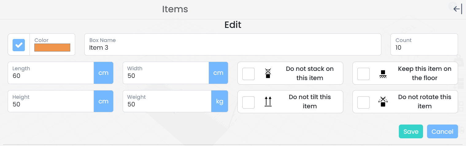466x146 pixels.
Task: Uncheck the blue item checkbox beside Color
Action: [x=19, y=45]
